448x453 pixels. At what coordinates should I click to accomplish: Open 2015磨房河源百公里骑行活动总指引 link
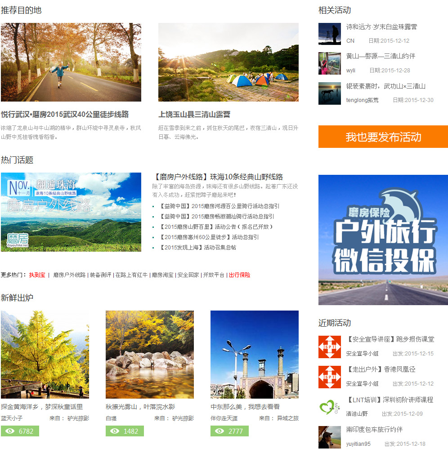coord(220,206)
